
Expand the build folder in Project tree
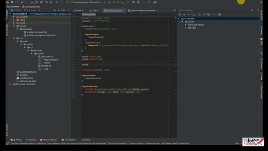14,23
